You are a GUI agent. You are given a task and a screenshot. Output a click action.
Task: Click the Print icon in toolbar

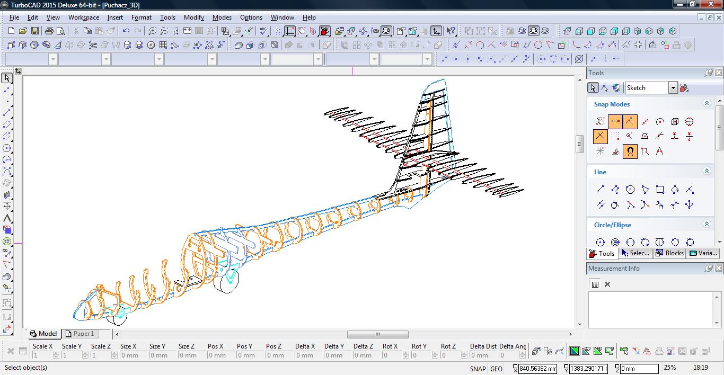click(49, 31)
